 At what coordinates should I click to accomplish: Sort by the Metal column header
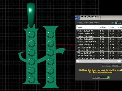[87, 27]
